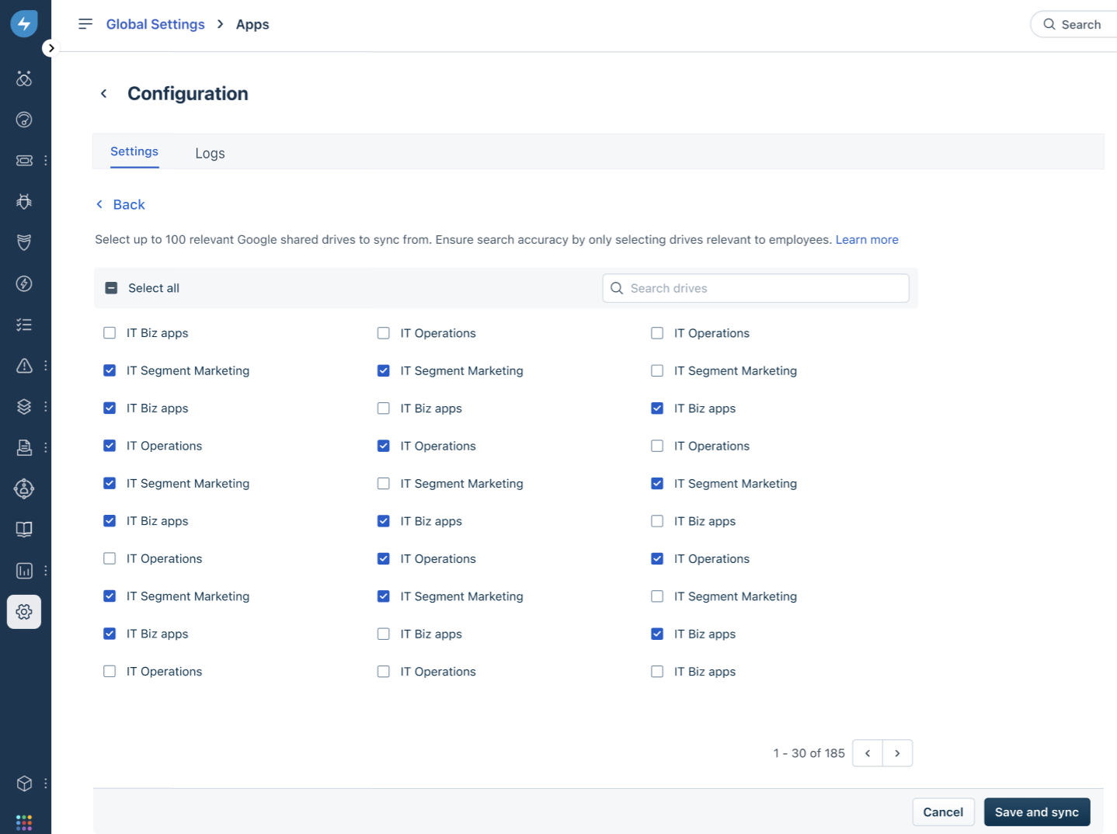Screen dimensions: 1117x834
Task: Check IT Operations in first row, third column
Action: click(x=657, y=333)
